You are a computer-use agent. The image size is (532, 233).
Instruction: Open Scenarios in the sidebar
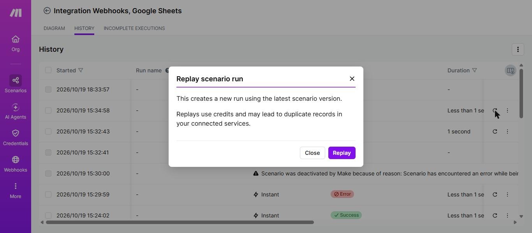coord(16,84)
